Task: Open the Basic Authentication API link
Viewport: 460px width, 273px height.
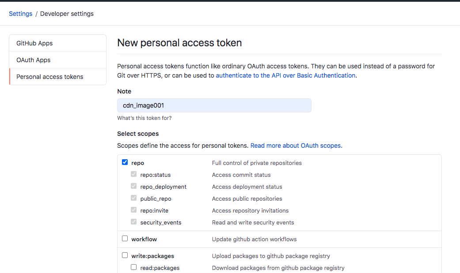Action: point(285,75)
